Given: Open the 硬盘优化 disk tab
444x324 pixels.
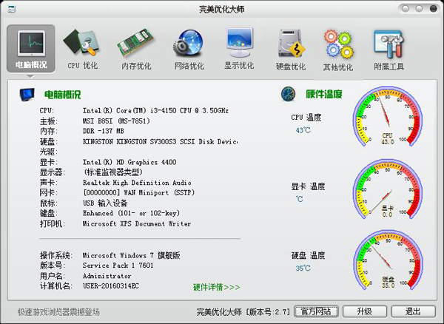Looking at the screenshot, I should [291, 50].
